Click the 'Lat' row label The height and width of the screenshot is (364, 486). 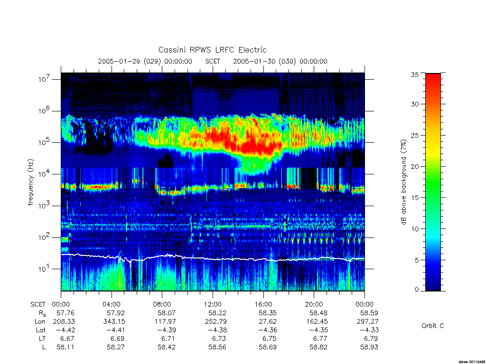click(x=41, y=330)
